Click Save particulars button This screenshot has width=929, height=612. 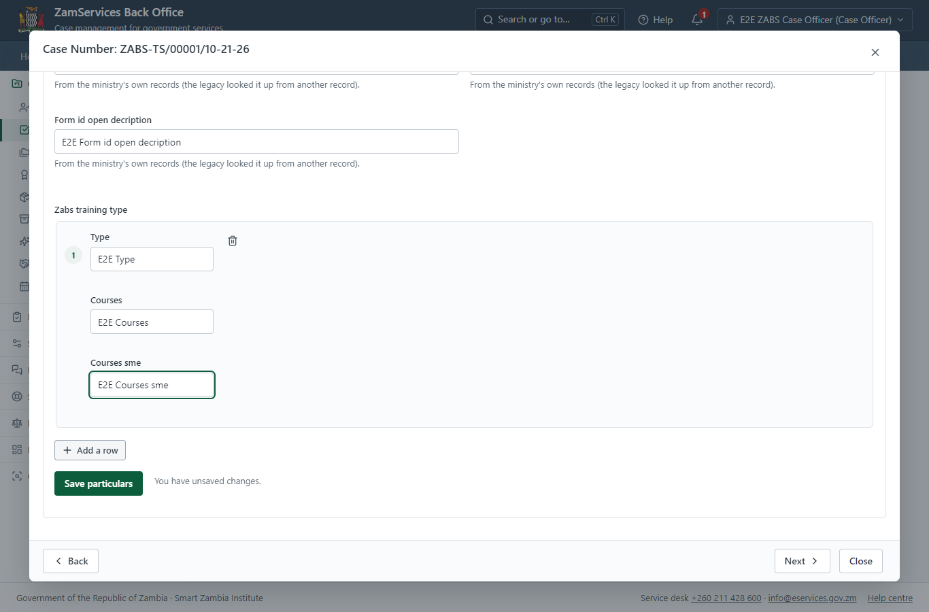99,483
